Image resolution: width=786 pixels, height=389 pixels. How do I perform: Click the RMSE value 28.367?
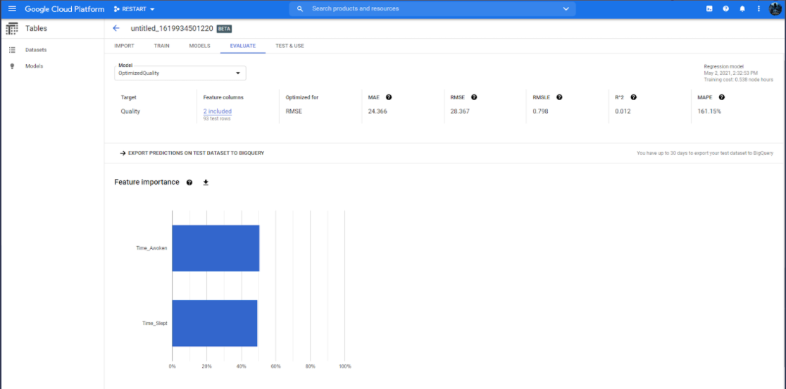[x=460, y=111]
